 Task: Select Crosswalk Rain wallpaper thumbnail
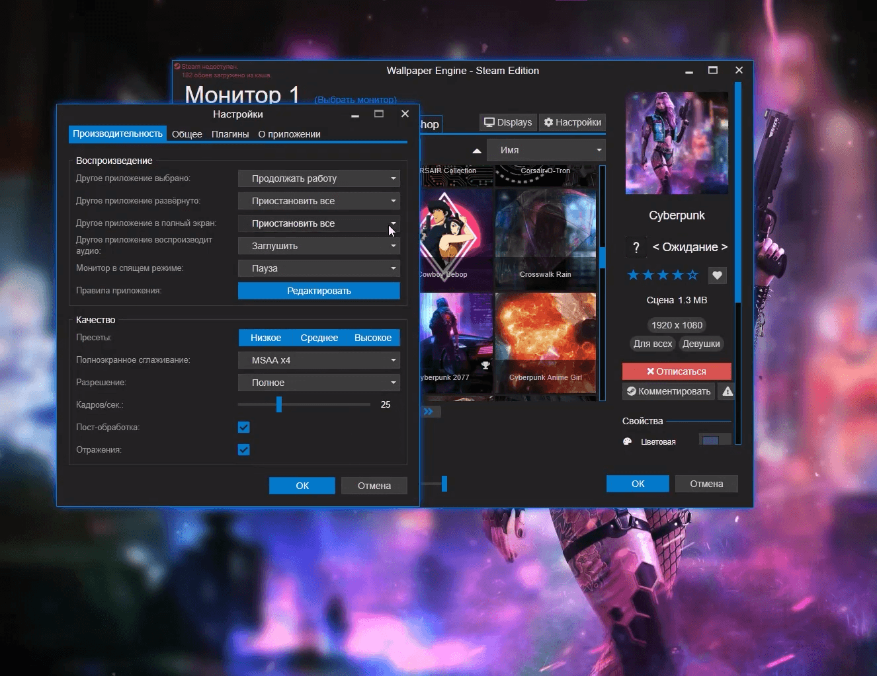tap(546, 240)
